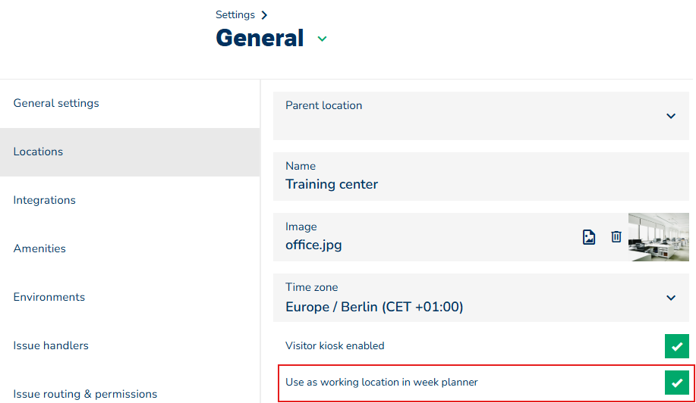The image size is (696, 403).
Task: Open the Time zone dropdown
Action: (670, 298)
